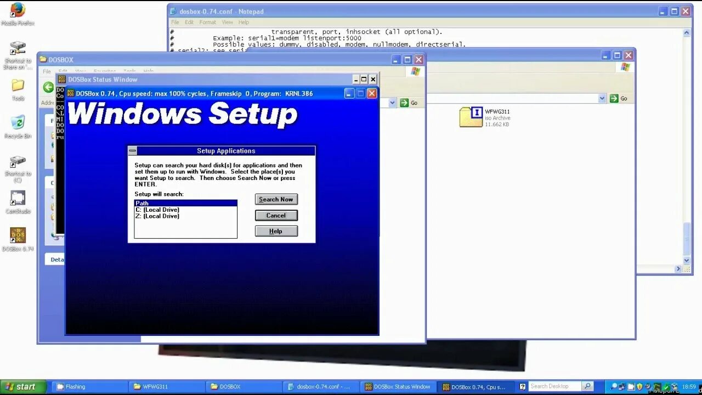
Task: Open Help in Setup Applications dialog
Action: click(x=276, y=231)
